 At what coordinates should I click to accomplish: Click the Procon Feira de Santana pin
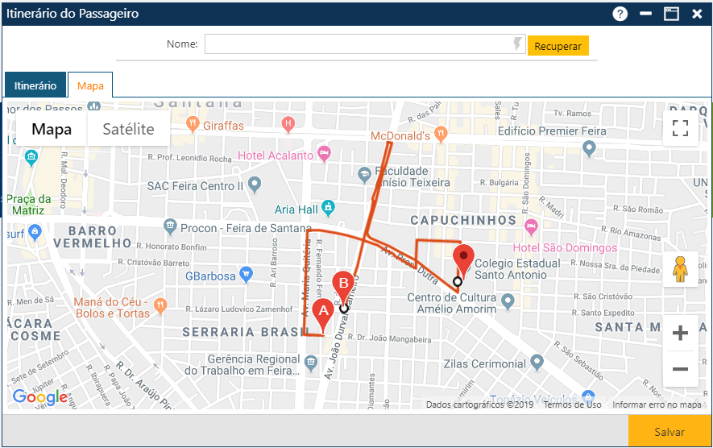(x=170, y=226)
